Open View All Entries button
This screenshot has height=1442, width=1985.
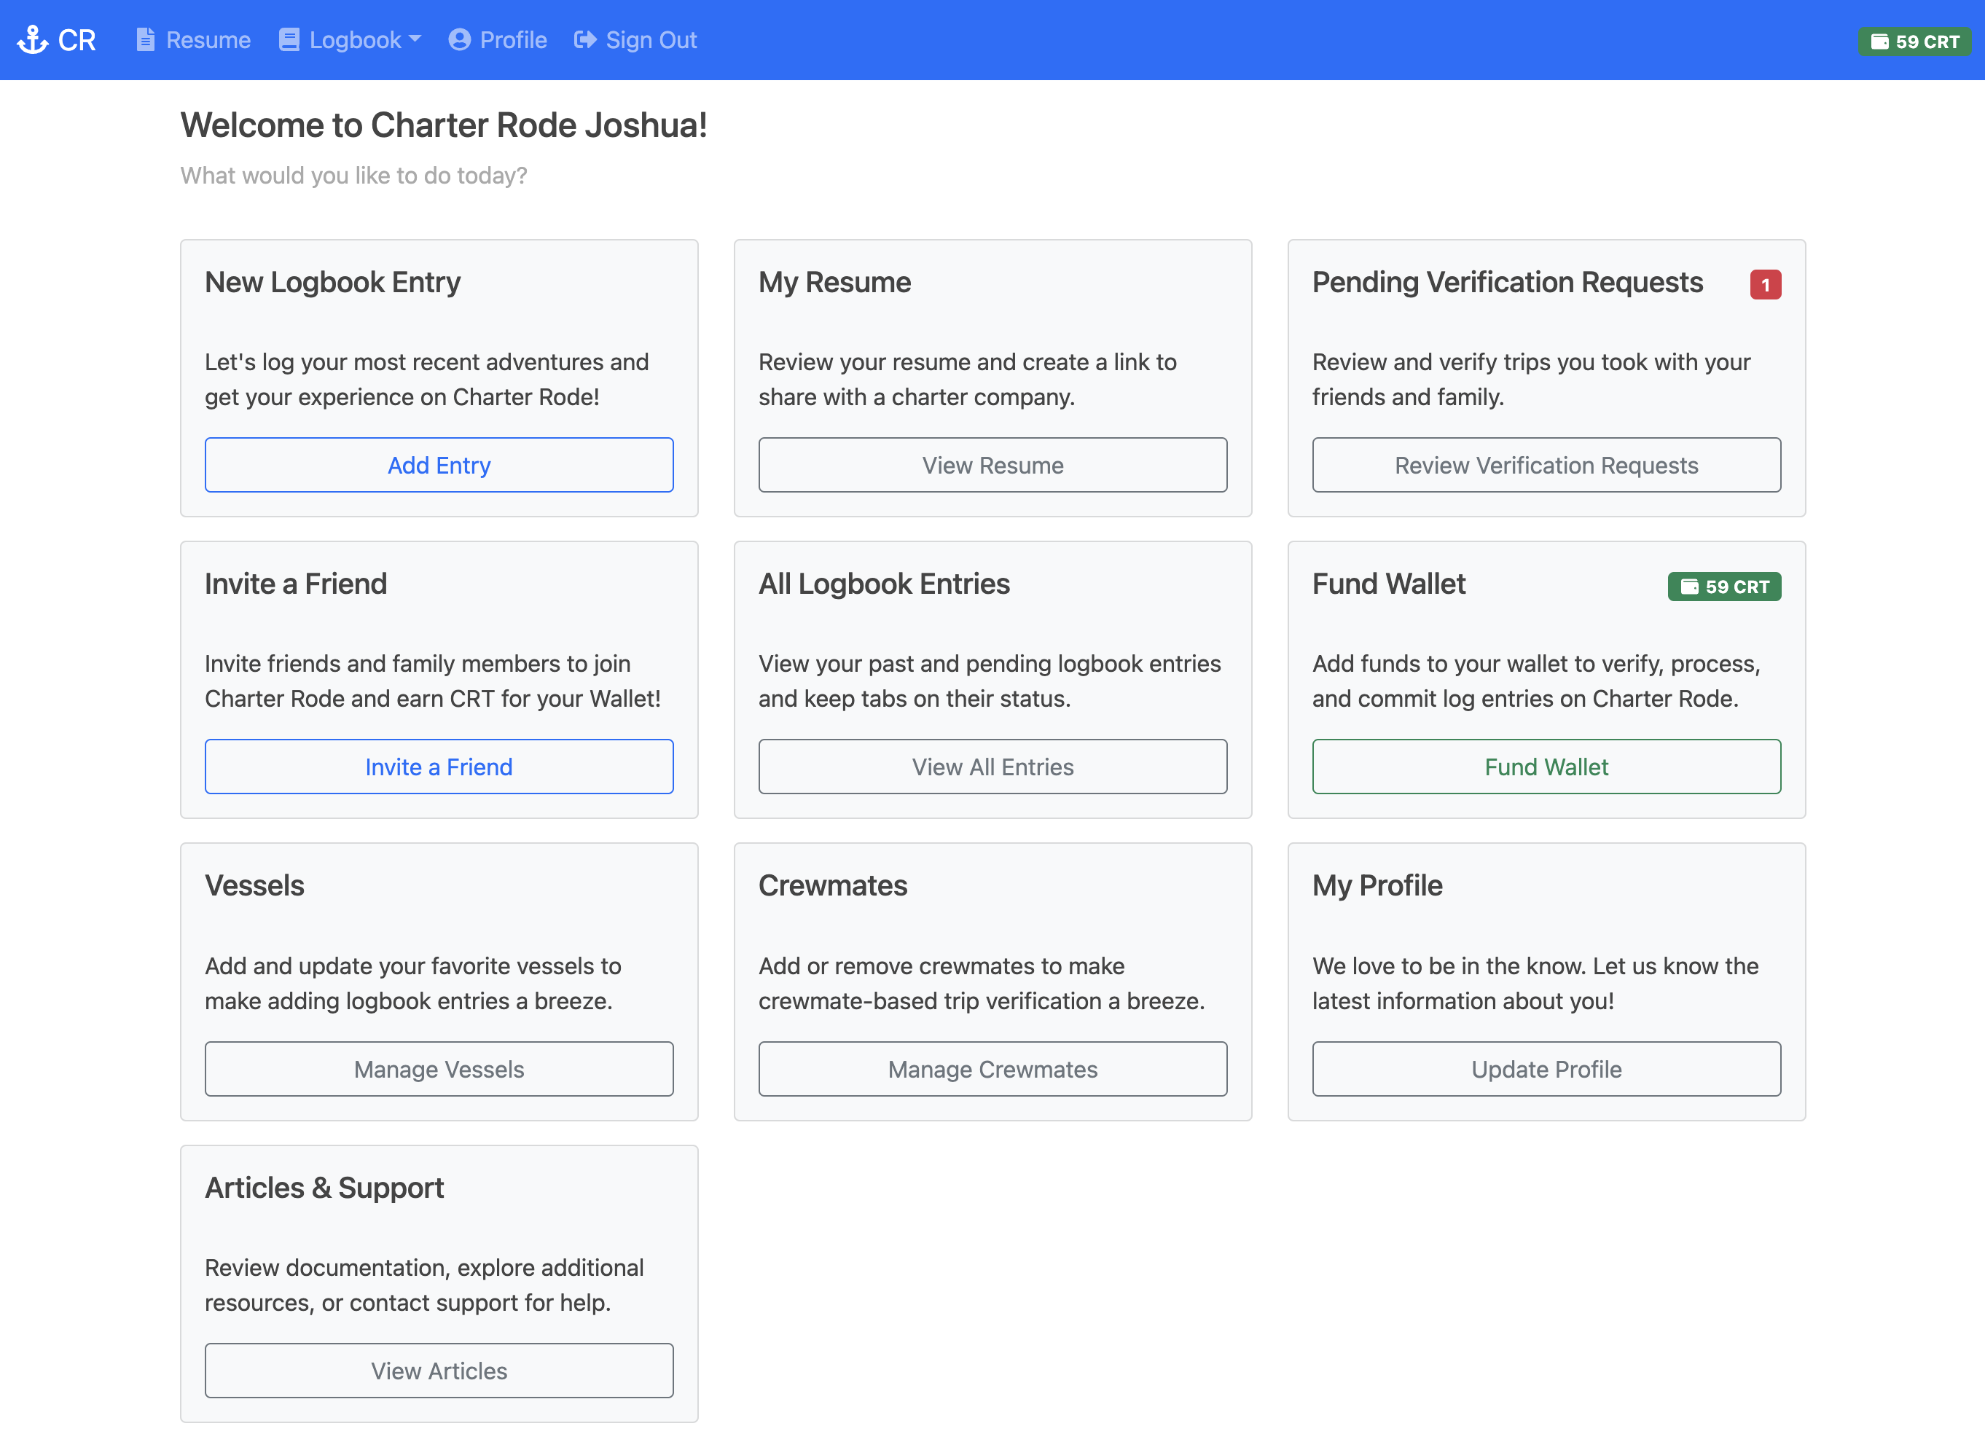(992, 767)
